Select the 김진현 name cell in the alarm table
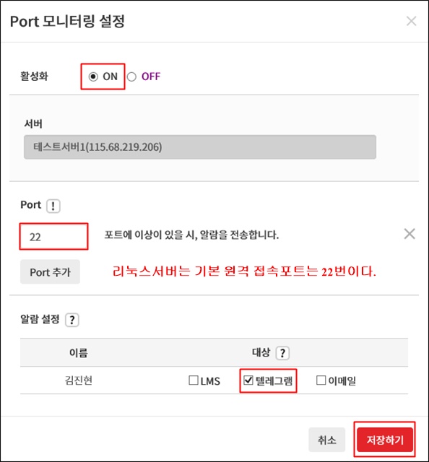The height and width of the screenshot is (462, 429). click(79, 380)
